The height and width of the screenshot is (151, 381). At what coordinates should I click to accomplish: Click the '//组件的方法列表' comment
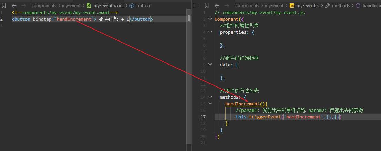point(239,91)
